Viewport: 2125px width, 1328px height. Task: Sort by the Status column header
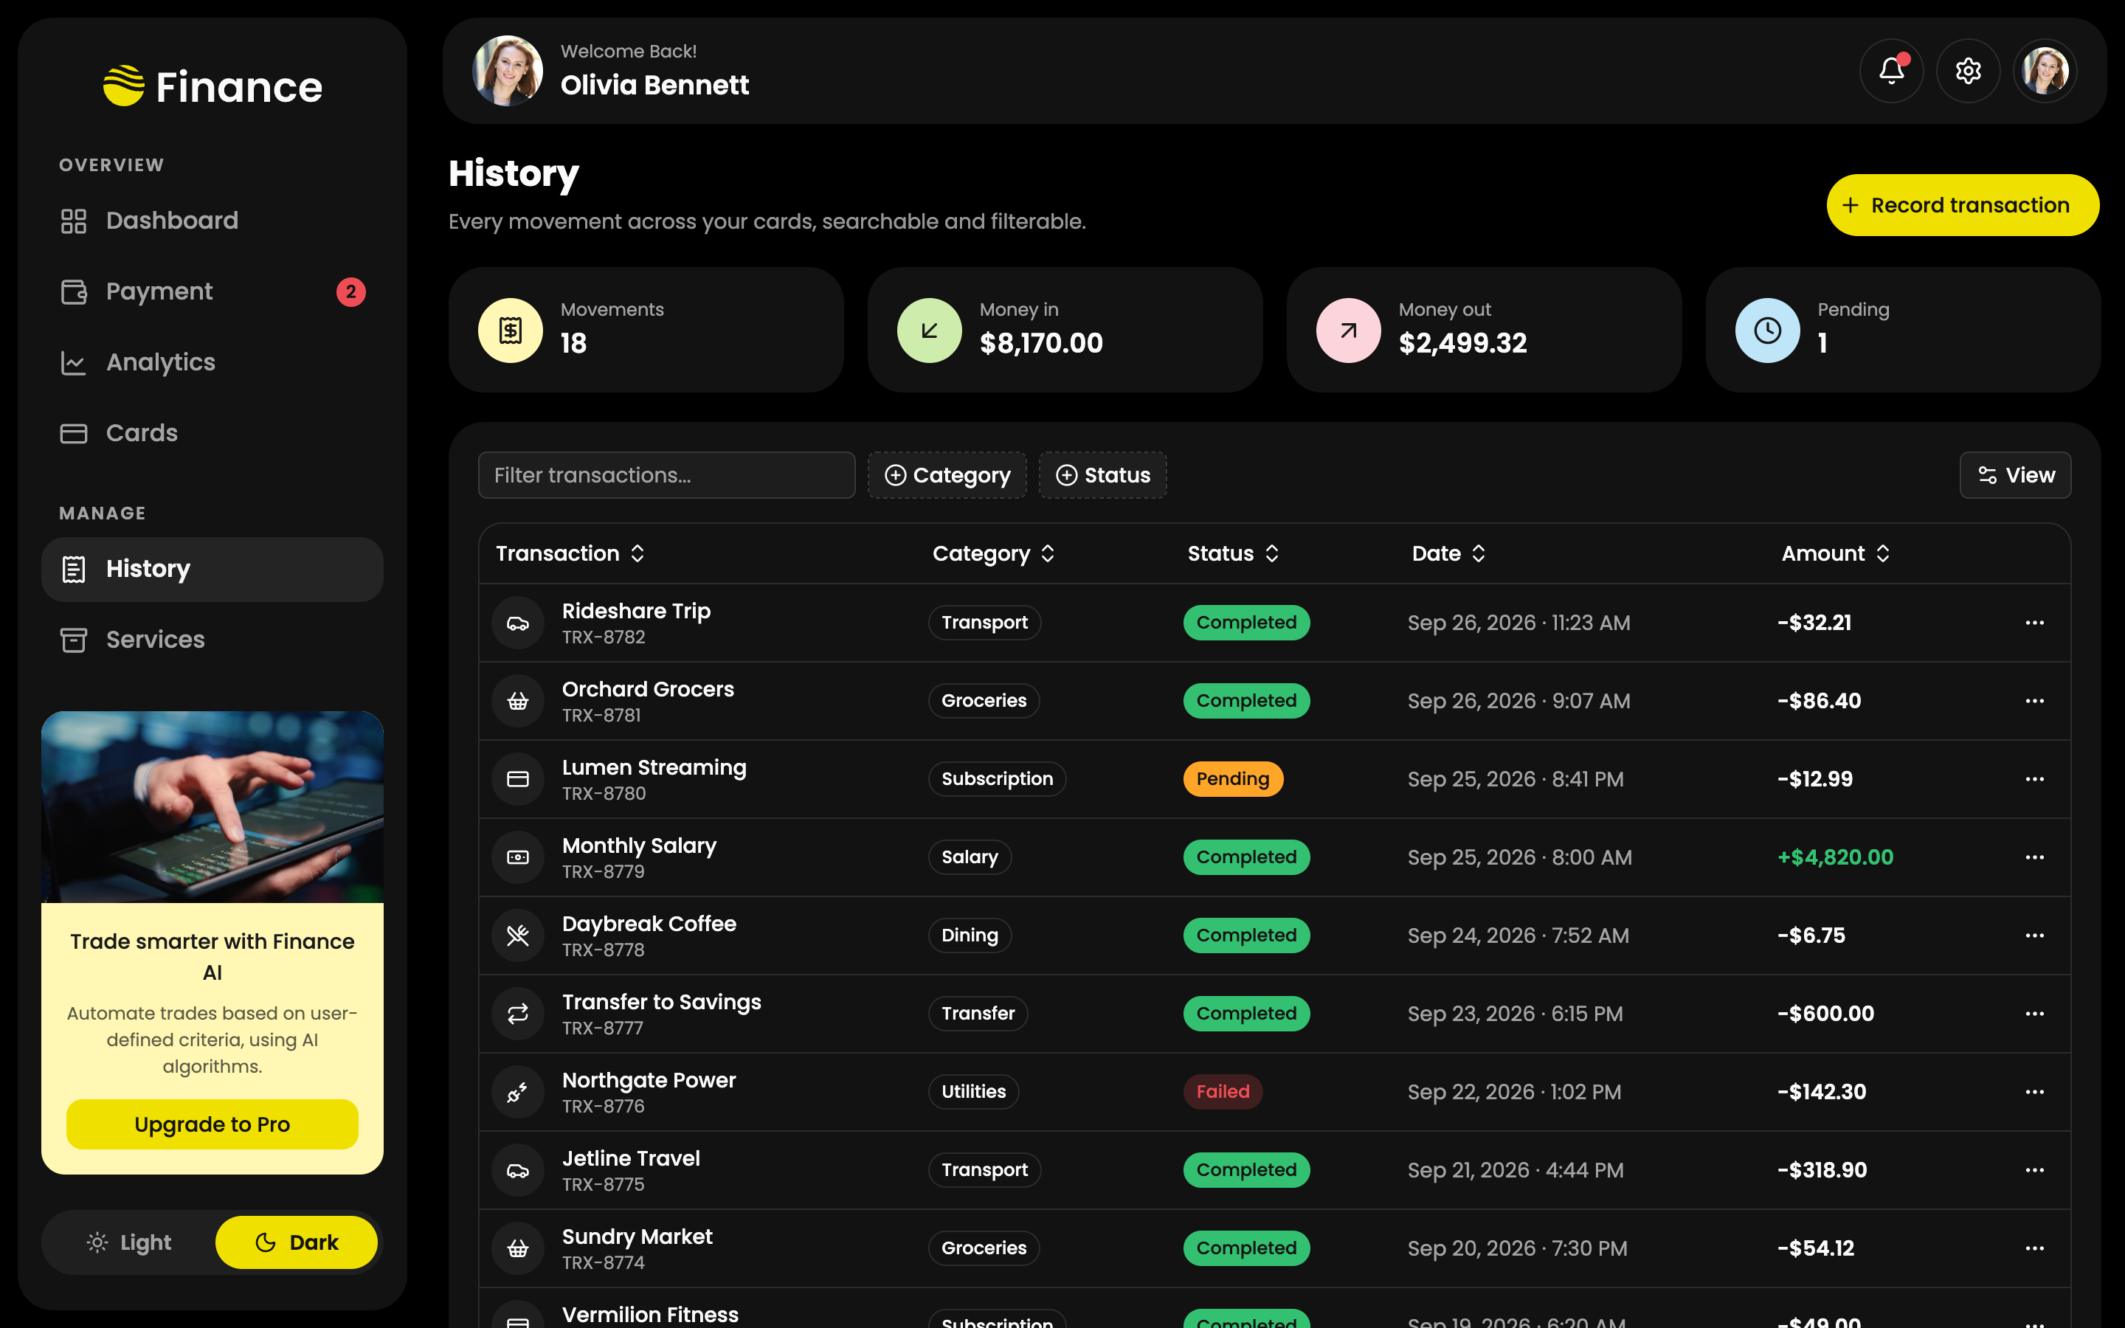pos(1233,553)
